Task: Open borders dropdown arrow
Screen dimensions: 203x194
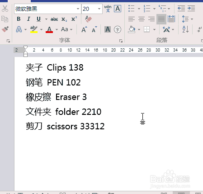Action: [x=154, y=29]
